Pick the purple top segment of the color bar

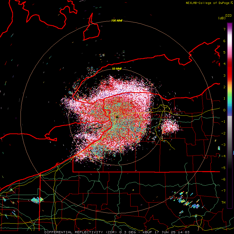(230, 25)
